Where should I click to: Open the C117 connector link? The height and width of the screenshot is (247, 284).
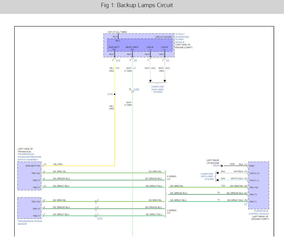pyautogui.click(x=100, y=218)
